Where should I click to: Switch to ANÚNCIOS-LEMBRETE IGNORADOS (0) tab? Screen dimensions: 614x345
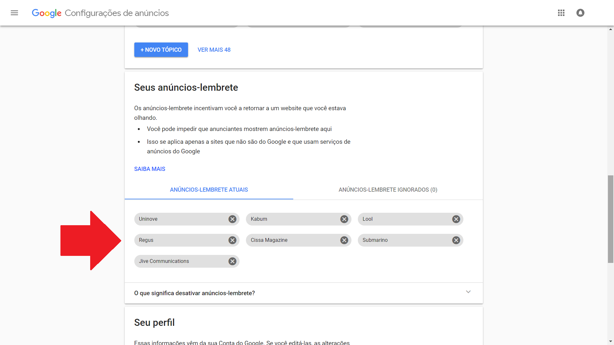[x=388, y=190]
